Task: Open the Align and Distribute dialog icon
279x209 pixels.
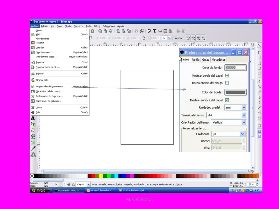Action: [x=171, y=31]
